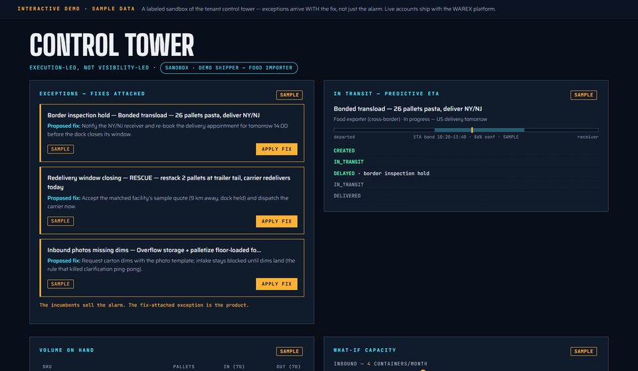This screenshot has width=638, height=371.
Task: Click the In Transit — Predictive ETA heading
Action: (x=386, y=94)
